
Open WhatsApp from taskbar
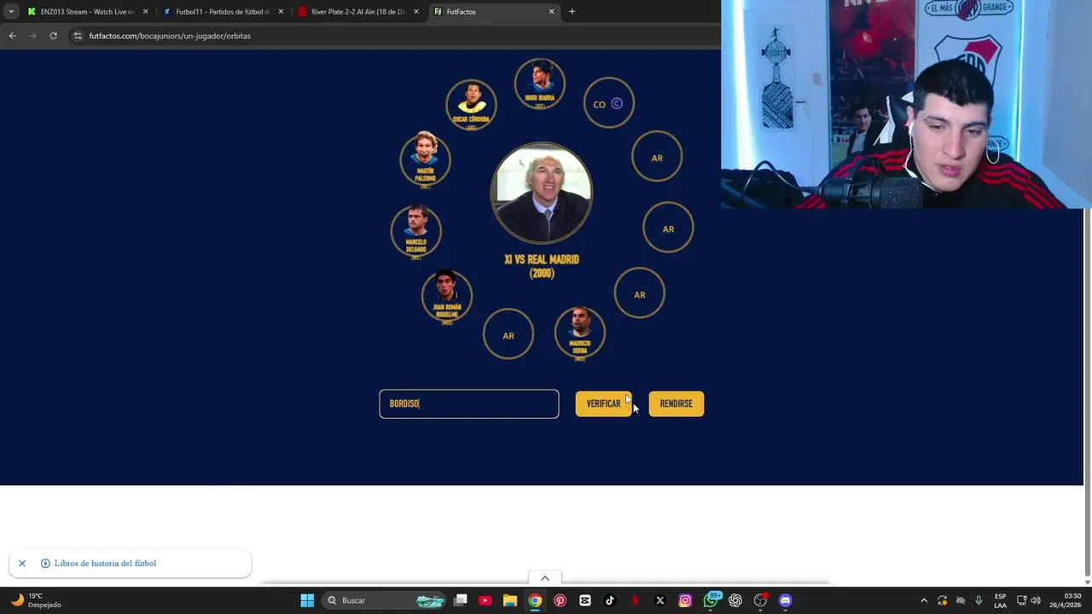(711, 600)
